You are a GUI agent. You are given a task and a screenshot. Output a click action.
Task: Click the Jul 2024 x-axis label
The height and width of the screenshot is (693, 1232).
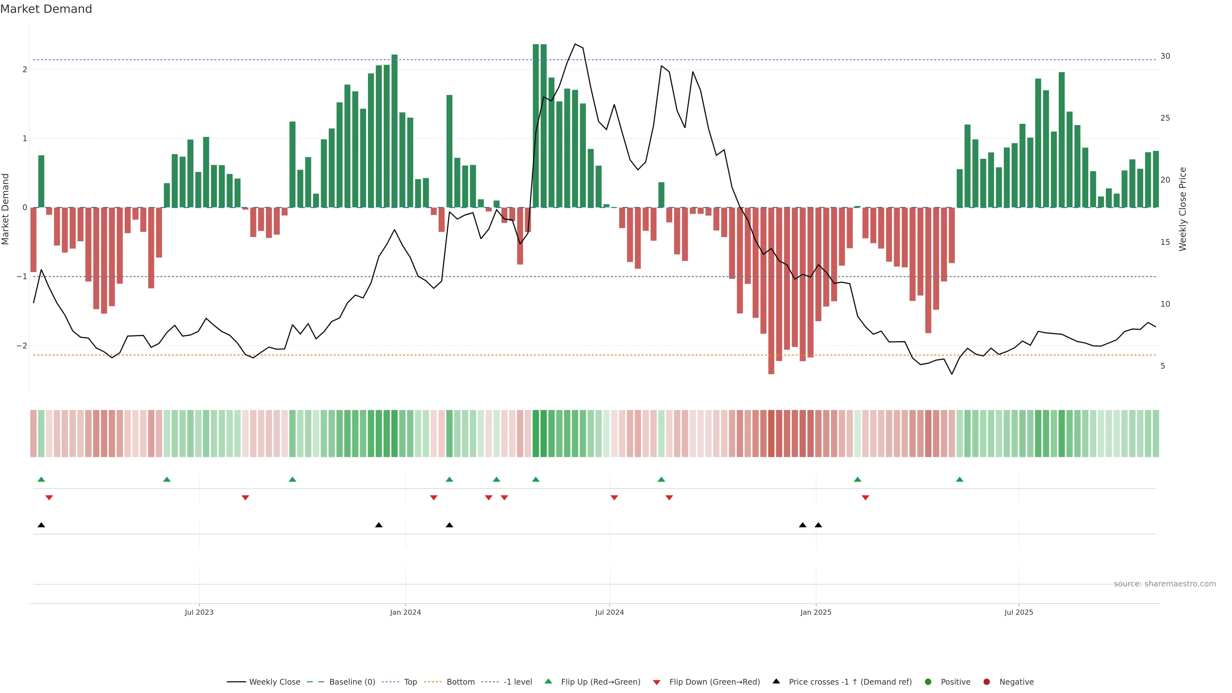(x=609, y=612)
